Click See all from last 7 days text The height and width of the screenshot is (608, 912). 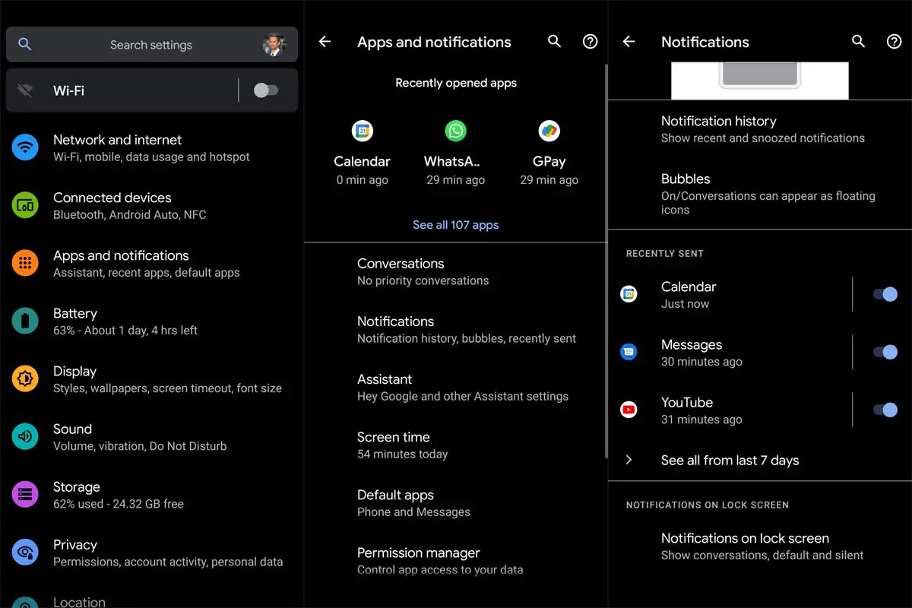pyautogui.click(x=730, y=460)
